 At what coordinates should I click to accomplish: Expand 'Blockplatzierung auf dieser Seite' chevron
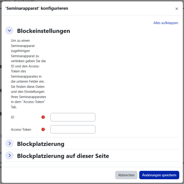point(10,155)
